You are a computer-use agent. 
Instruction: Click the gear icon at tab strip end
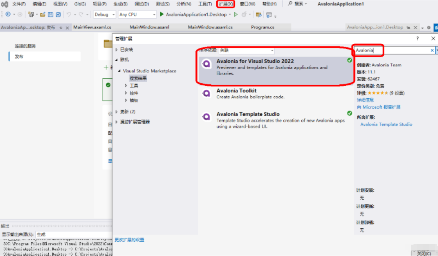click(x=429, y=28)
